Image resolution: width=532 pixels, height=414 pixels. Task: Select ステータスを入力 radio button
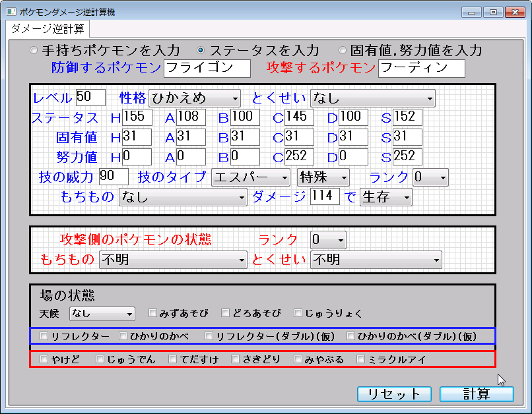point(201,51)
